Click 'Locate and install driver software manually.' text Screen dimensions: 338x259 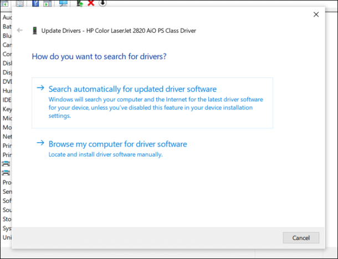(x=106, y=154)
